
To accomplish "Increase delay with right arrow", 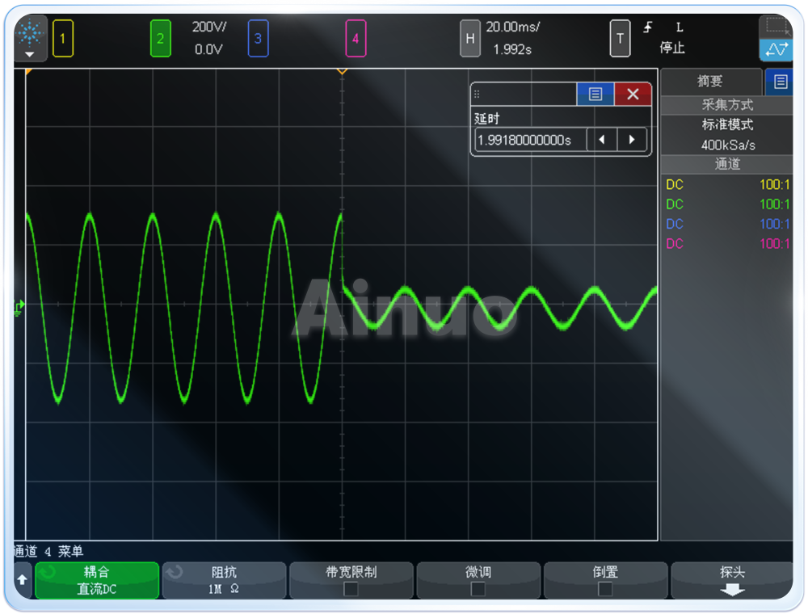I will [632, 140].
